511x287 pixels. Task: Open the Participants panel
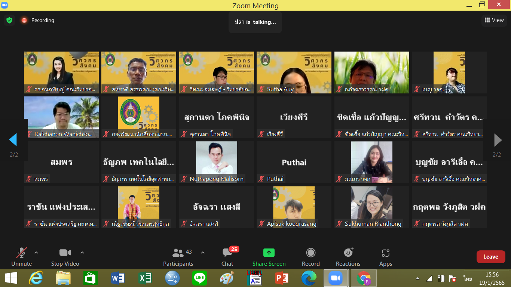click(178, 257)
